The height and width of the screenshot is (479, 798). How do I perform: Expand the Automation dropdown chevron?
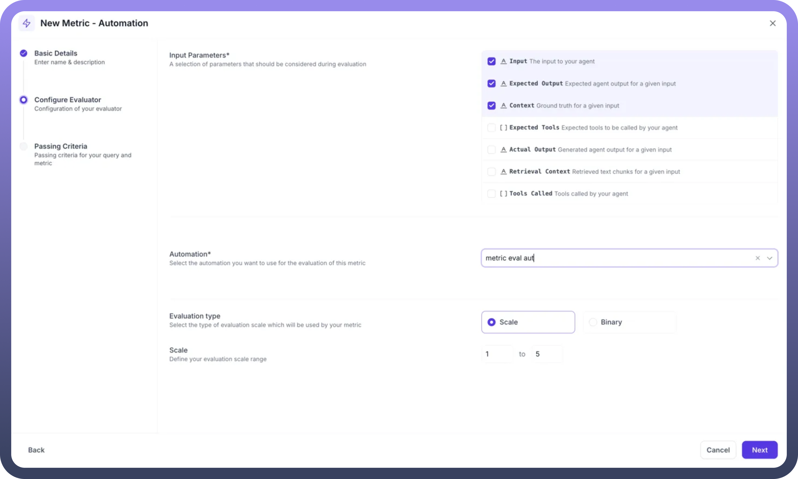(x=770, y=258)
